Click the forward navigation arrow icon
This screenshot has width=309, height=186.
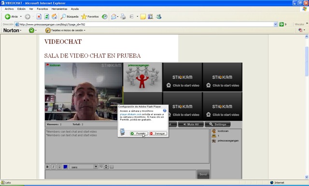(28, 17)
